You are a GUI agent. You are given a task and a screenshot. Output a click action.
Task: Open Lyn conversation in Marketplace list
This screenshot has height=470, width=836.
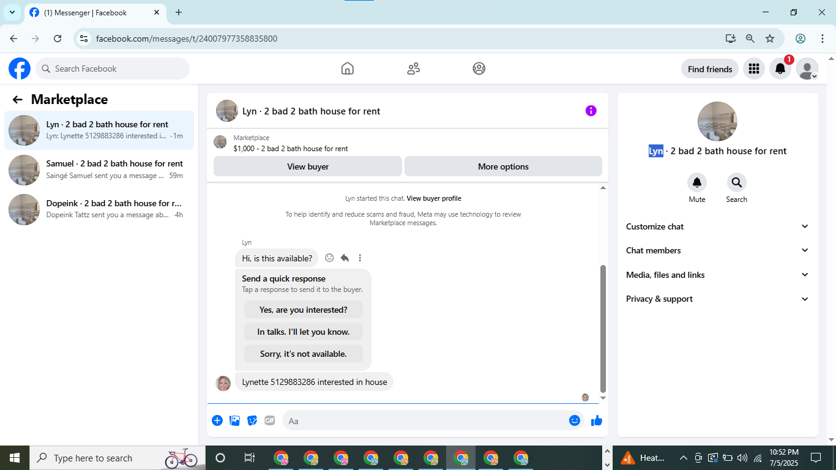tap(99, 130)
